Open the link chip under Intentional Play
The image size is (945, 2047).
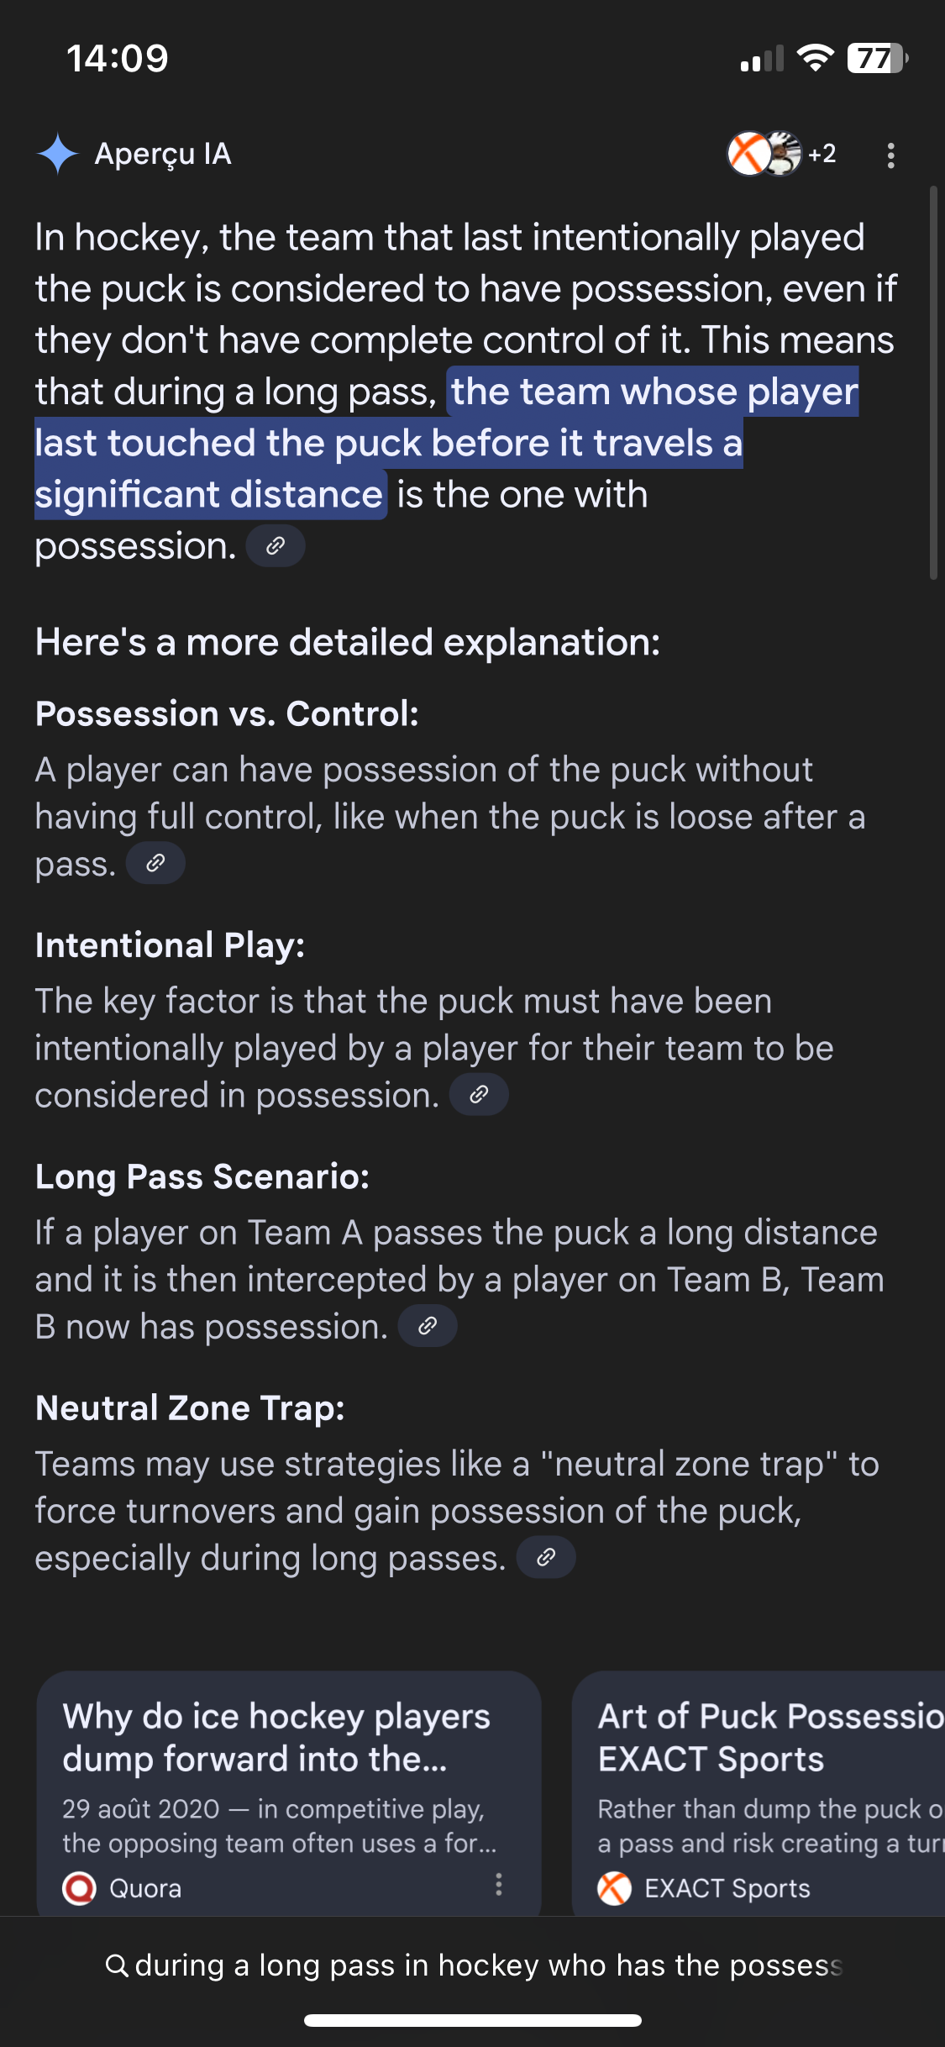click(479, 1094)
